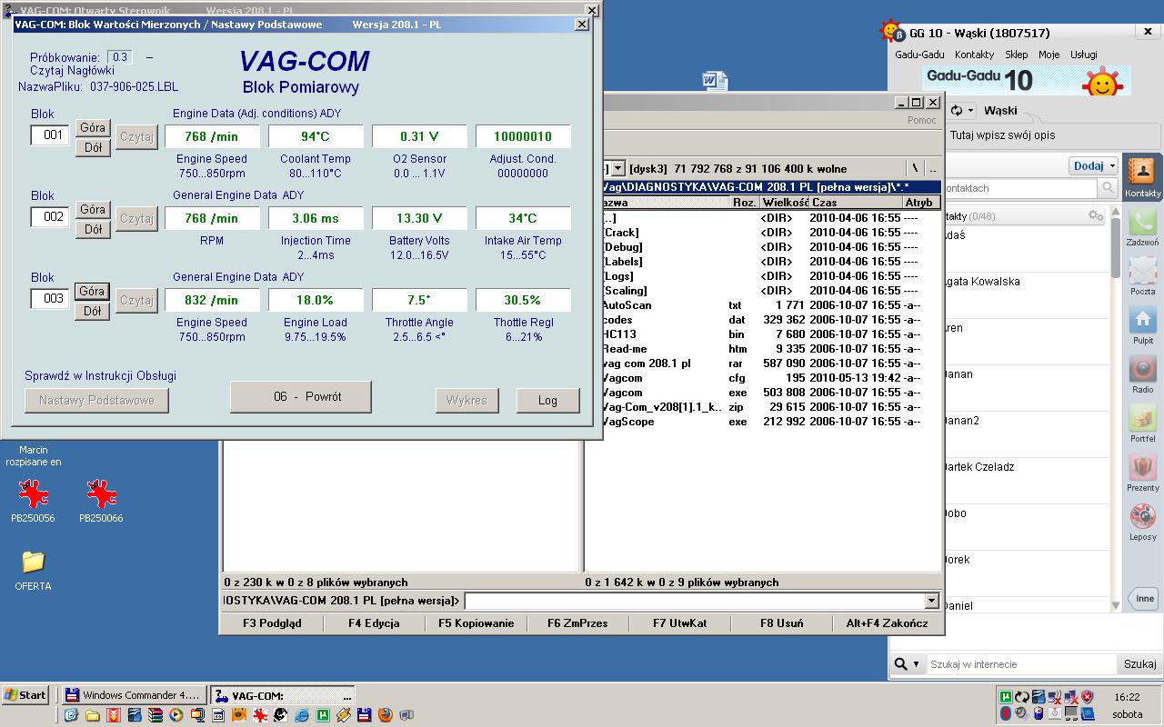Launch Internet Explorer from quick launch bar

pyautogui.click(x=301, y=715)
